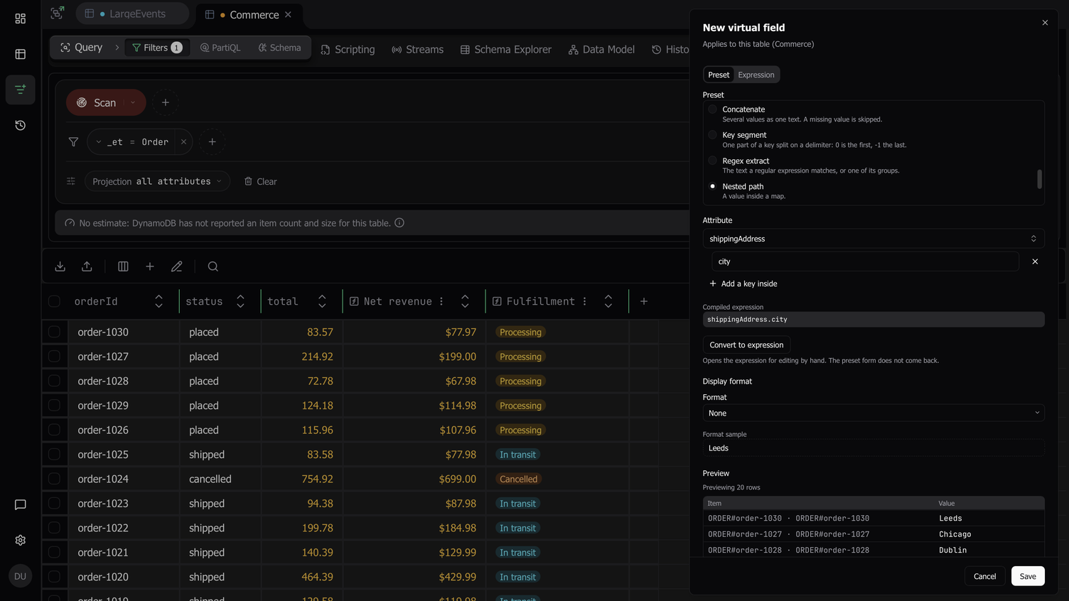Click the download/export icon in table toolbar
Image resolution: width=1069 pixels, height=601 pixels.
point(60,266)
